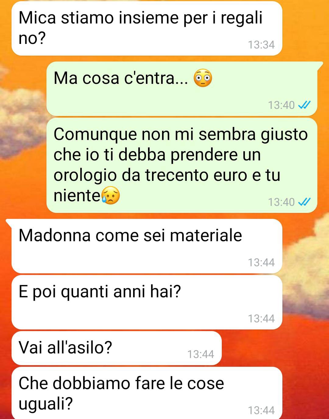Screen dimensions: 329x419
Task: Select the 'E poi quanti anni hai?' message
Action: tap(147, 302)
